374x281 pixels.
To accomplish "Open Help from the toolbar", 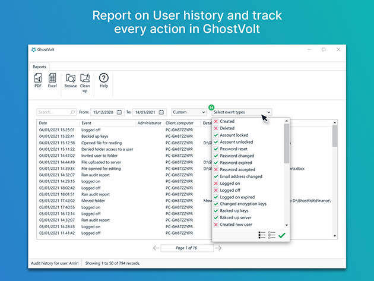I will (x=104, y=80).
